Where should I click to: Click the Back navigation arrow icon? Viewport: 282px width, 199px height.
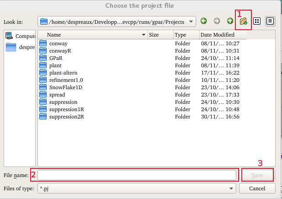point(203,21)
